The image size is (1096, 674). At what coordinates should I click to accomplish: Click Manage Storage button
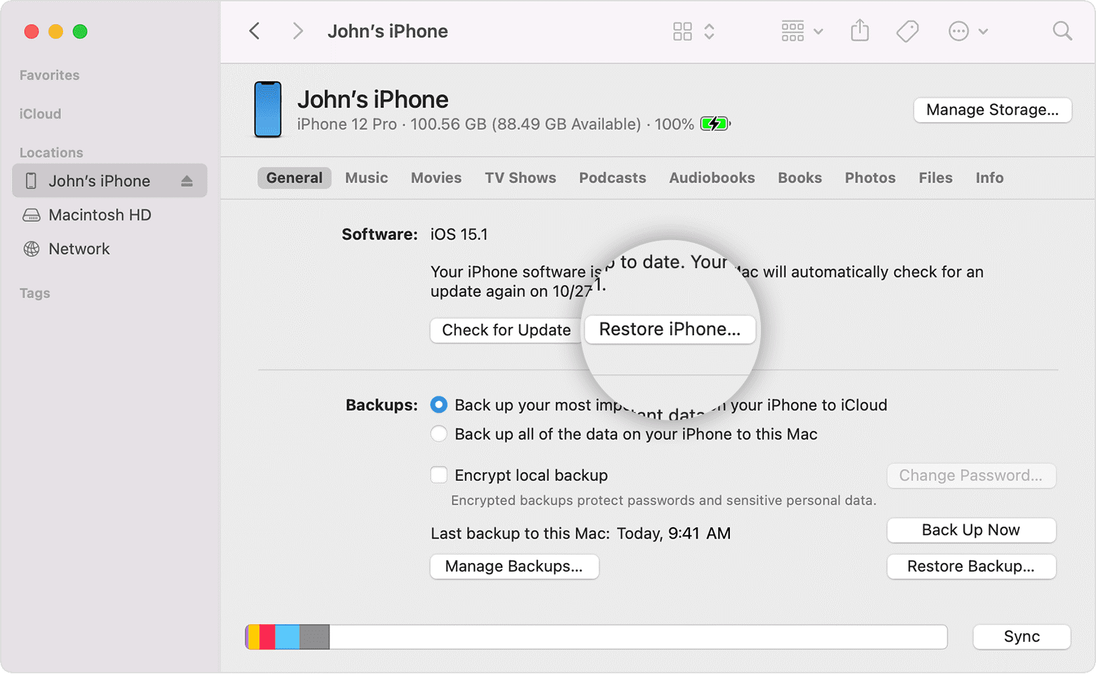point(992,110)
